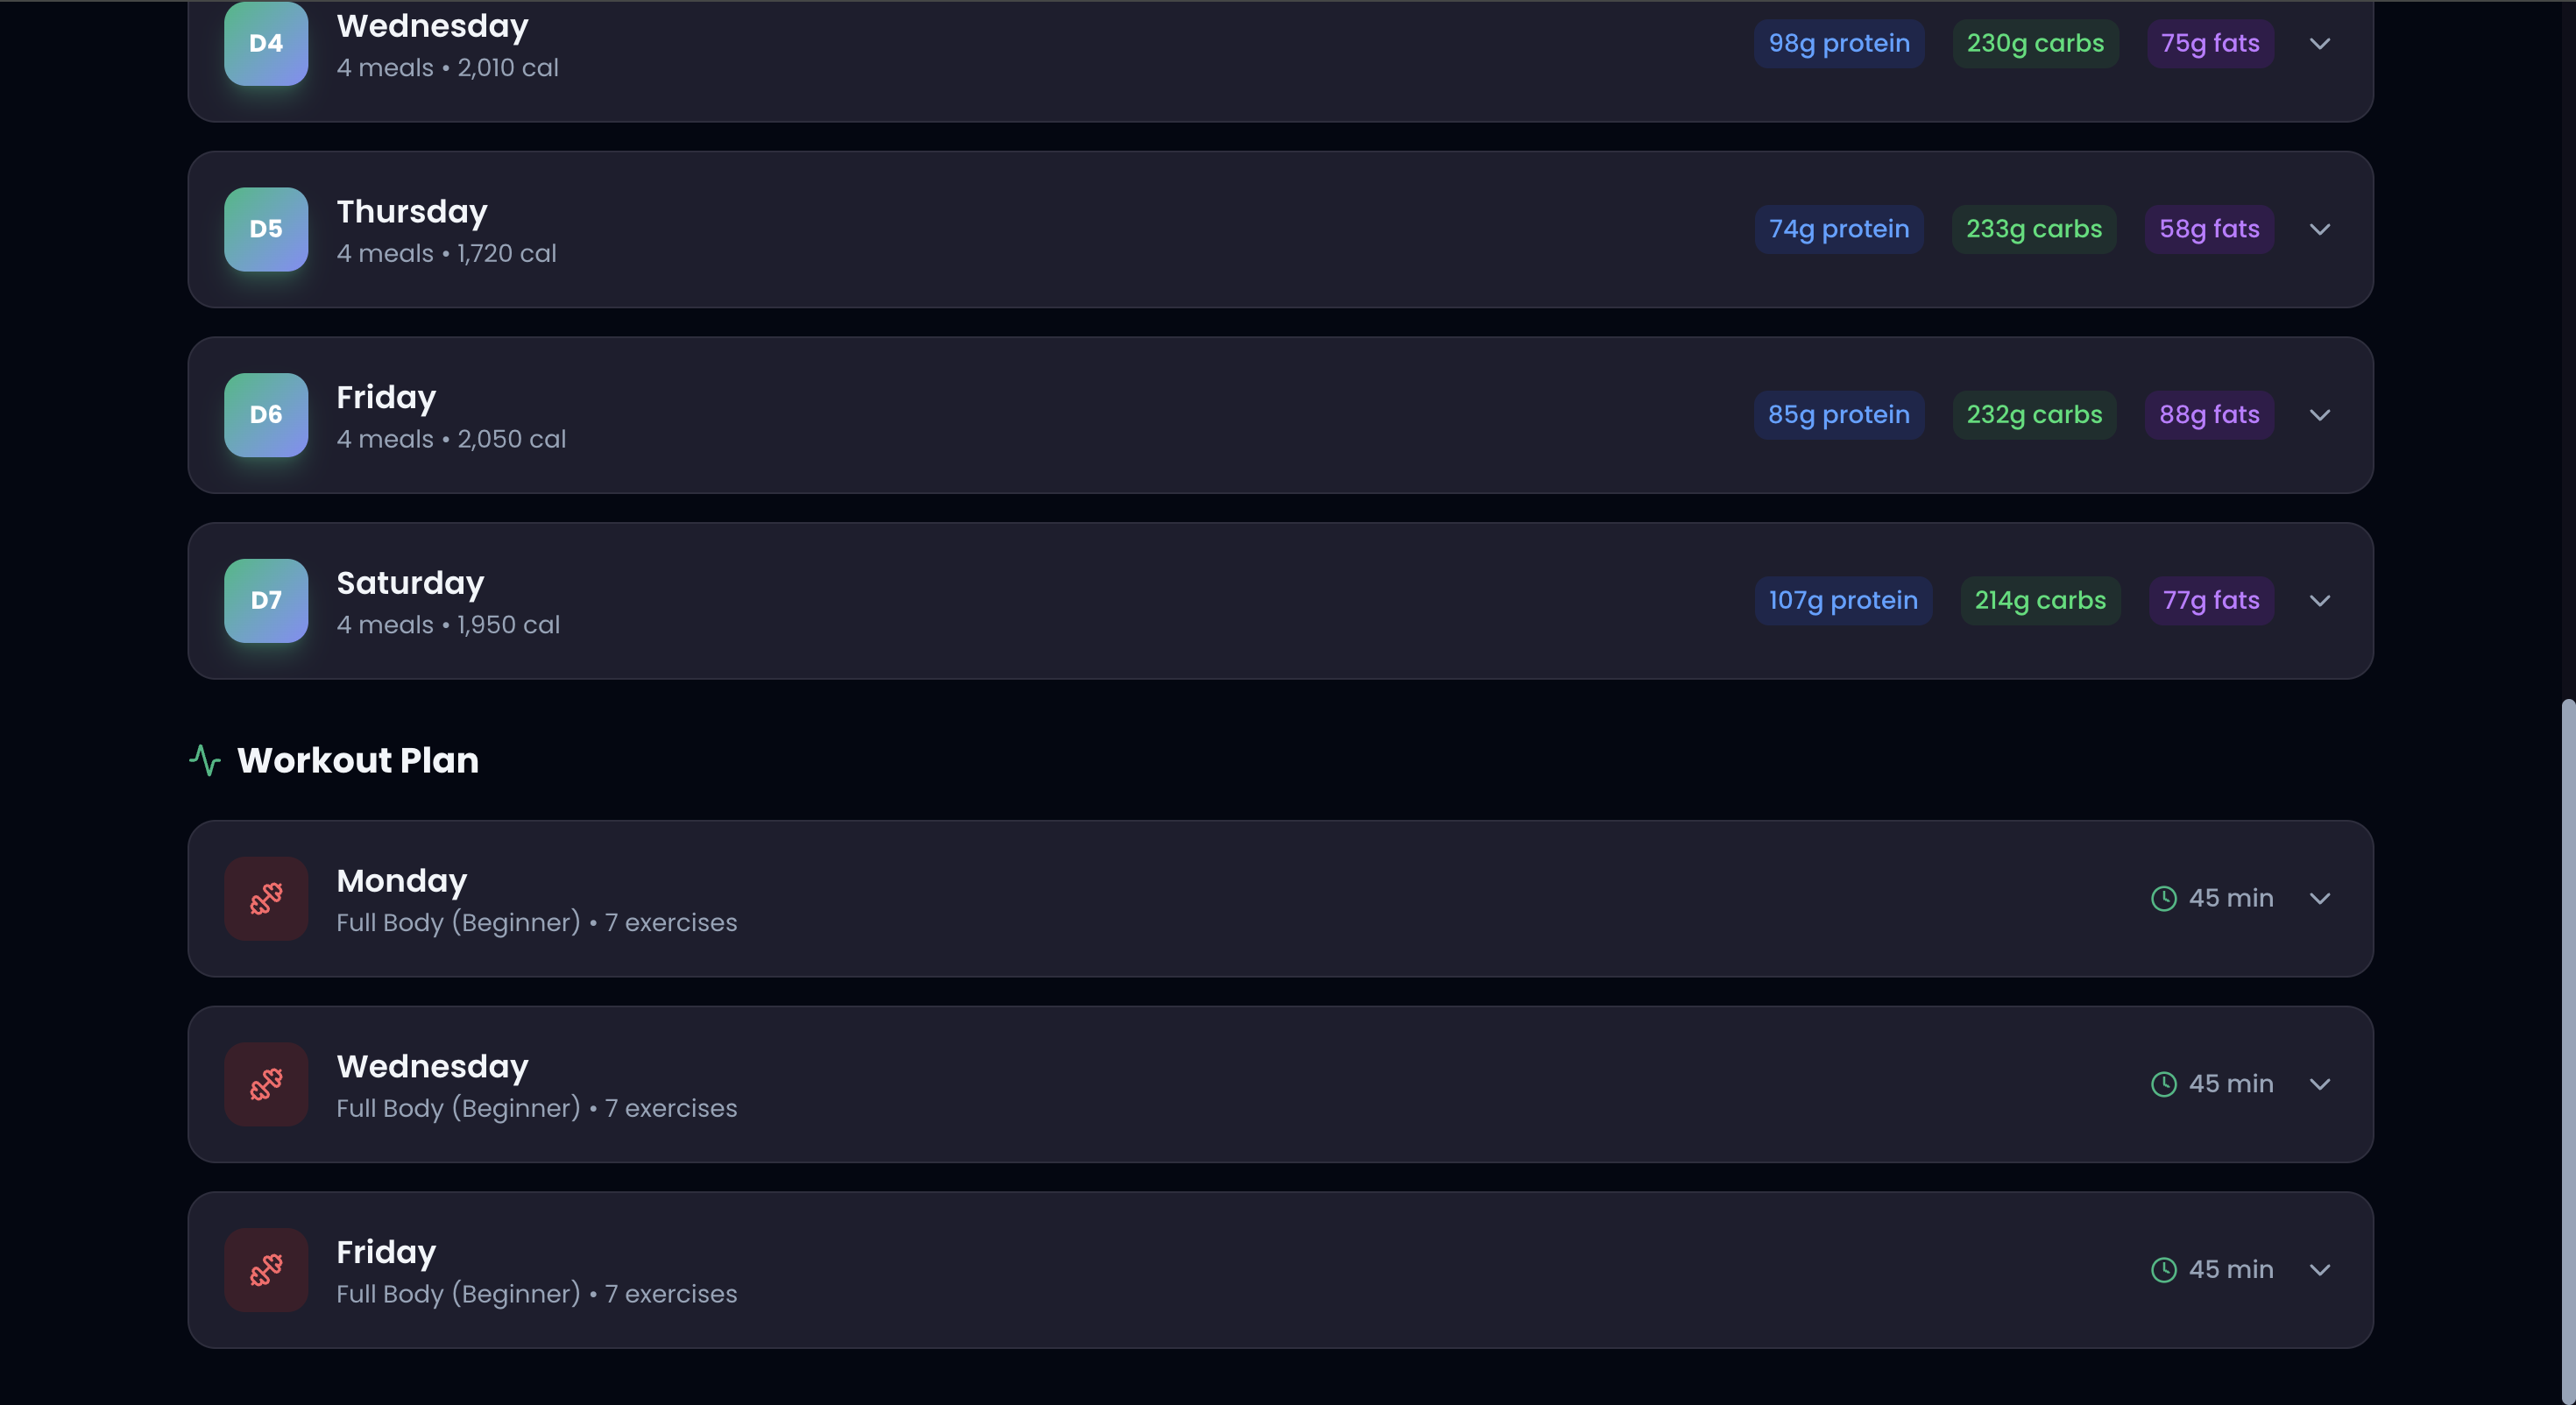Click the 107g protein tag on Saturday

click(1843, 600)
